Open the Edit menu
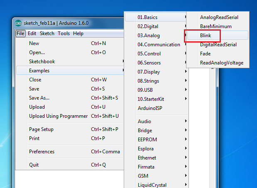The image size is (257, 188). click(32, 33)
